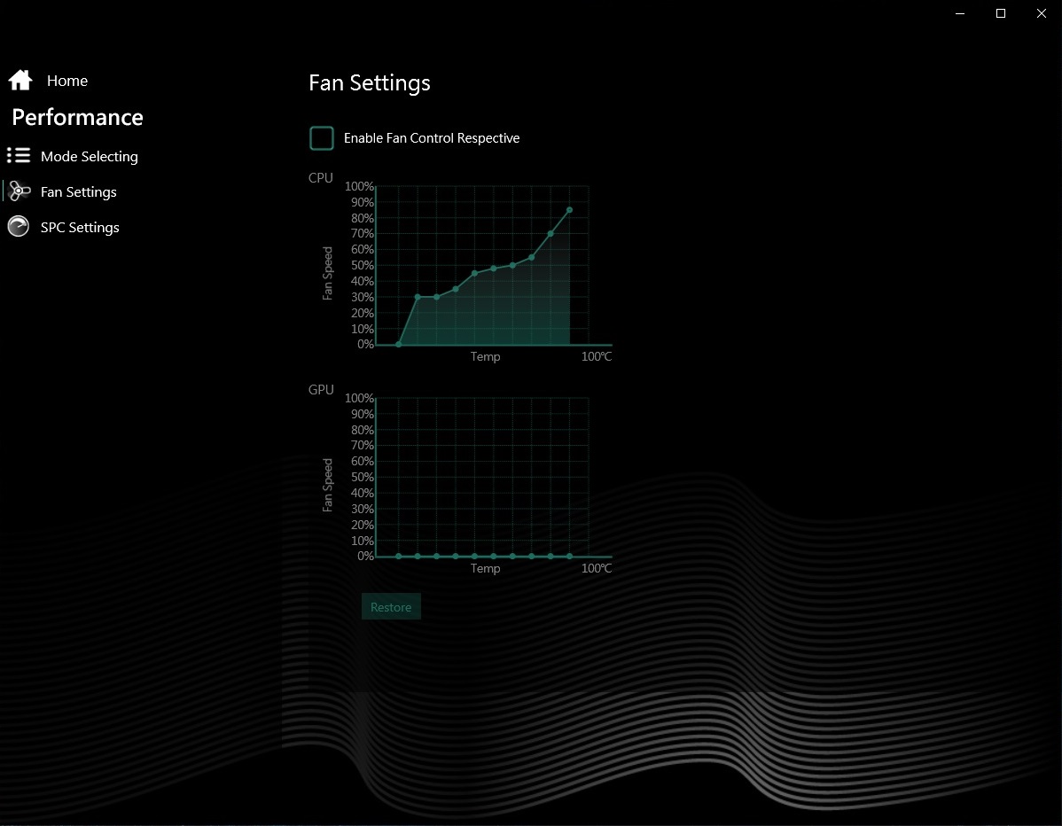Screen dimensions: 1062x826
Task: Minimize the application window
Action: point(960,13)
